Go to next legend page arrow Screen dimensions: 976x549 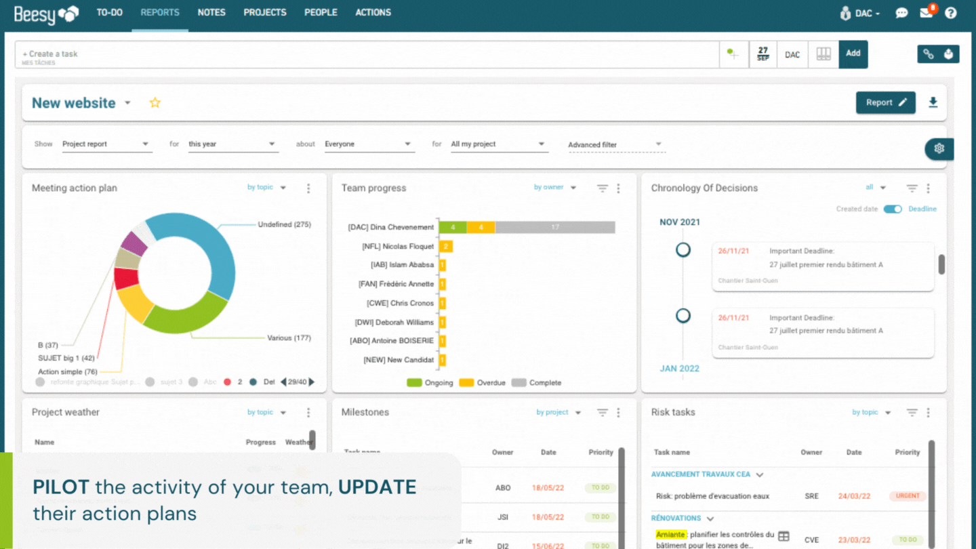click(312, 382)
